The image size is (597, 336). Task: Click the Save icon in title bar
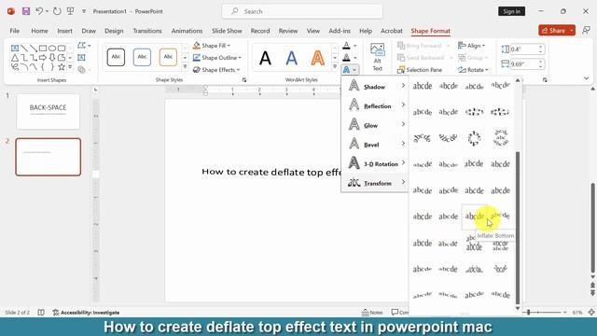point(26,11)
